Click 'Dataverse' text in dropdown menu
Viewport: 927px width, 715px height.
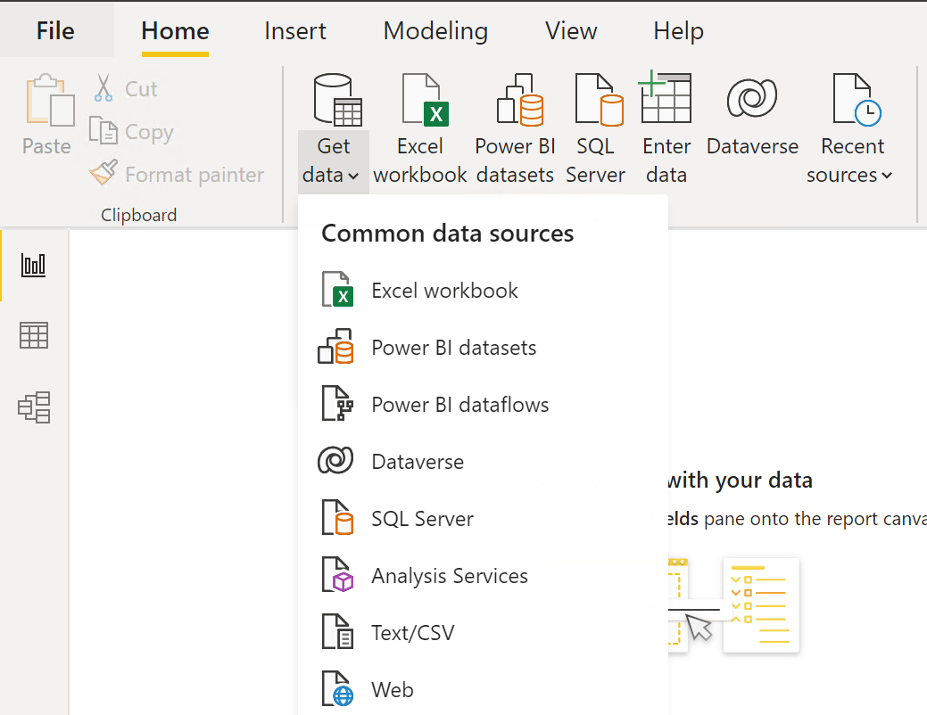click(418, 462)
